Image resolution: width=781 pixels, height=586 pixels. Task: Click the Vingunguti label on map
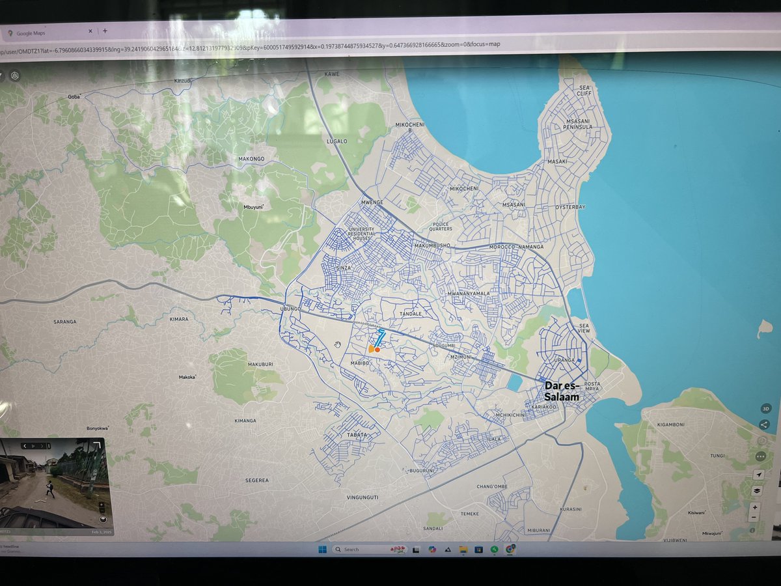[363, 497]
